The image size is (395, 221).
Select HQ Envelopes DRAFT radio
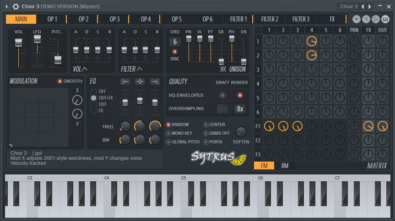pos(222,95)
